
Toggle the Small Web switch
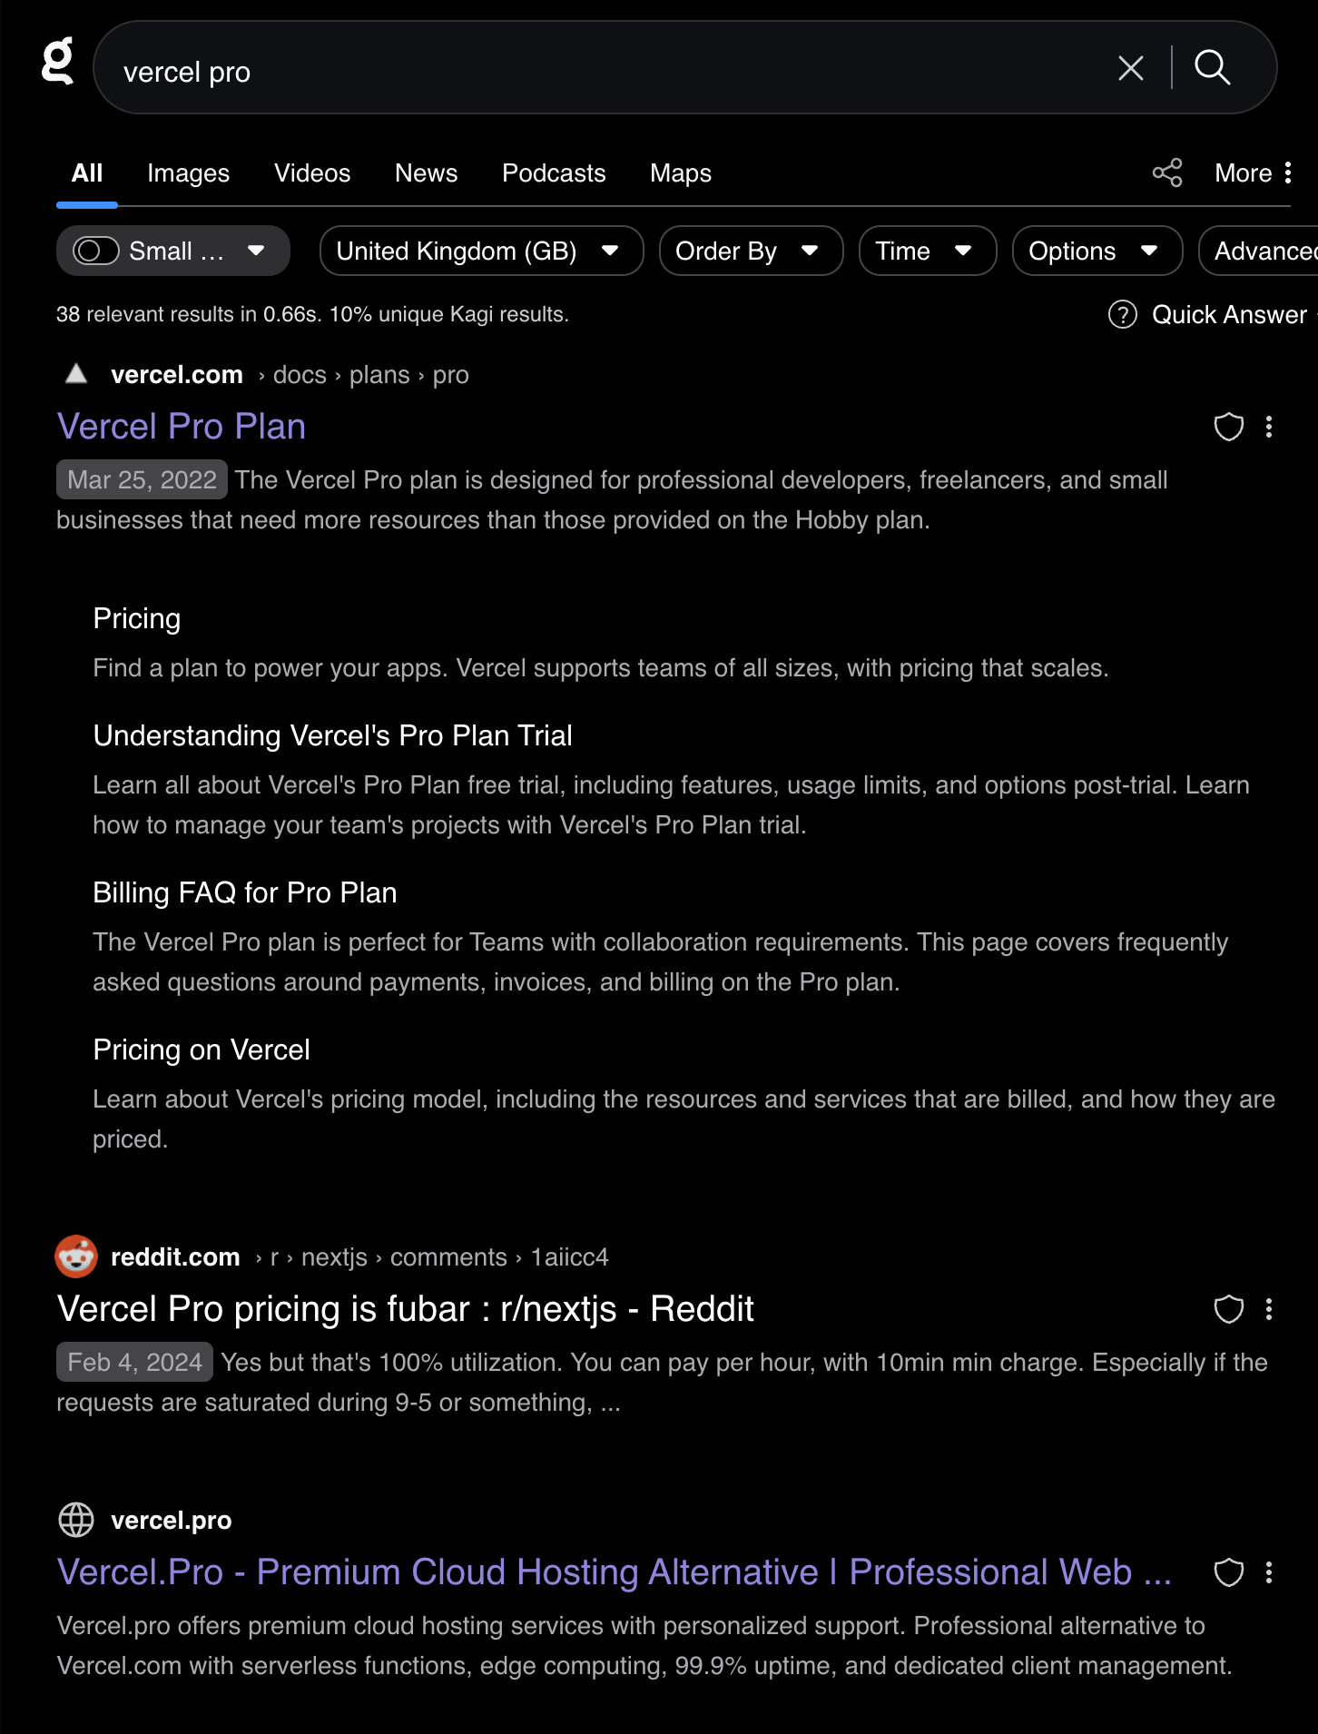pos(96,251)
